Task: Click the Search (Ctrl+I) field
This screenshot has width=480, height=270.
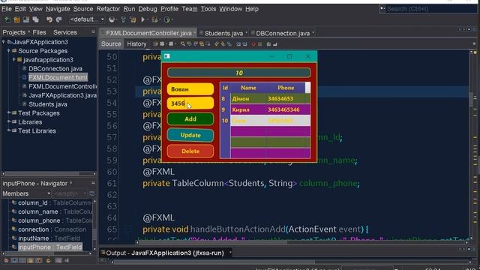Action: [428, 9]
